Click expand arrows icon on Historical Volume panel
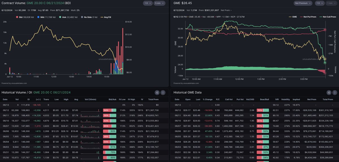 163,92
